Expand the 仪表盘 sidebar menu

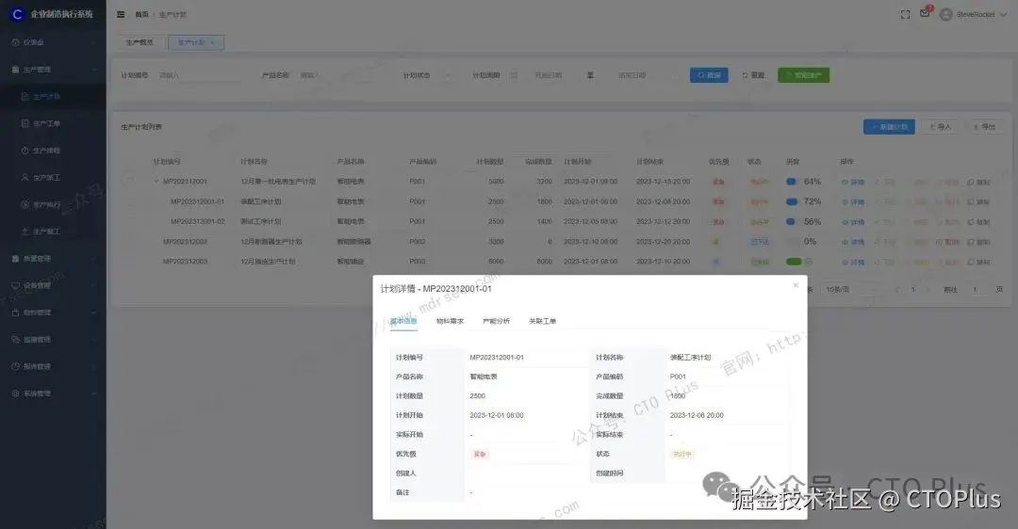pyautogui.click(x=53, y=42)
